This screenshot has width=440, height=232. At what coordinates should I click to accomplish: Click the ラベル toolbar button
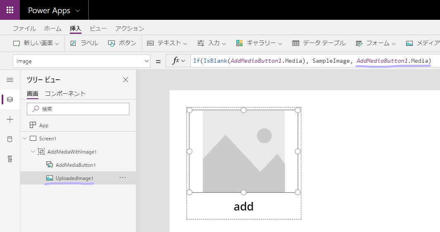pos(84,43)
